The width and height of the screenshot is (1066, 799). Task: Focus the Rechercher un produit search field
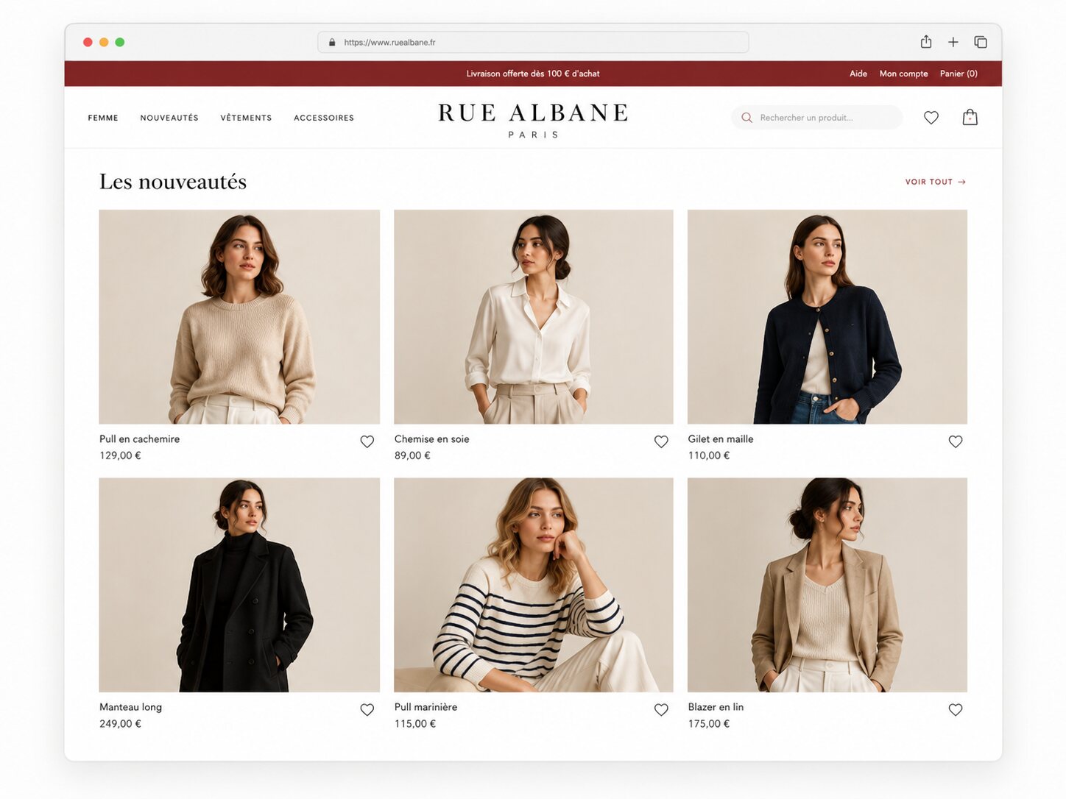(817, 118)
